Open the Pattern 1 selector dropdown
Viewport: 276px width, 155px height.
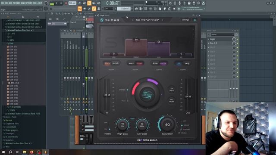coord(124,9)
